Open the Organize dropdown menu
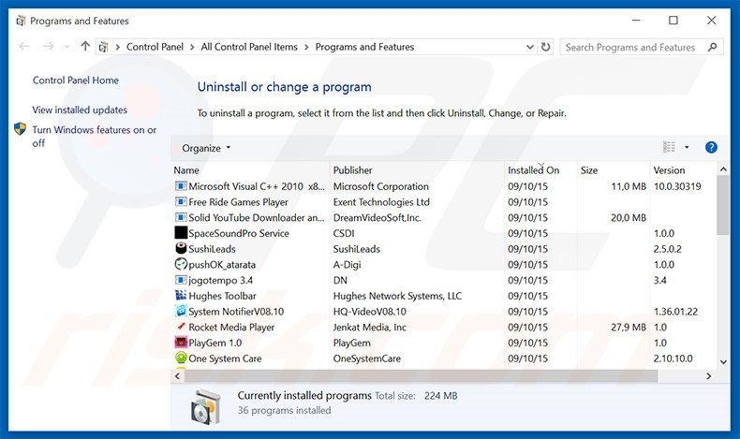The width and height of the screenshot is (740, 439). [x=206, y=148]
